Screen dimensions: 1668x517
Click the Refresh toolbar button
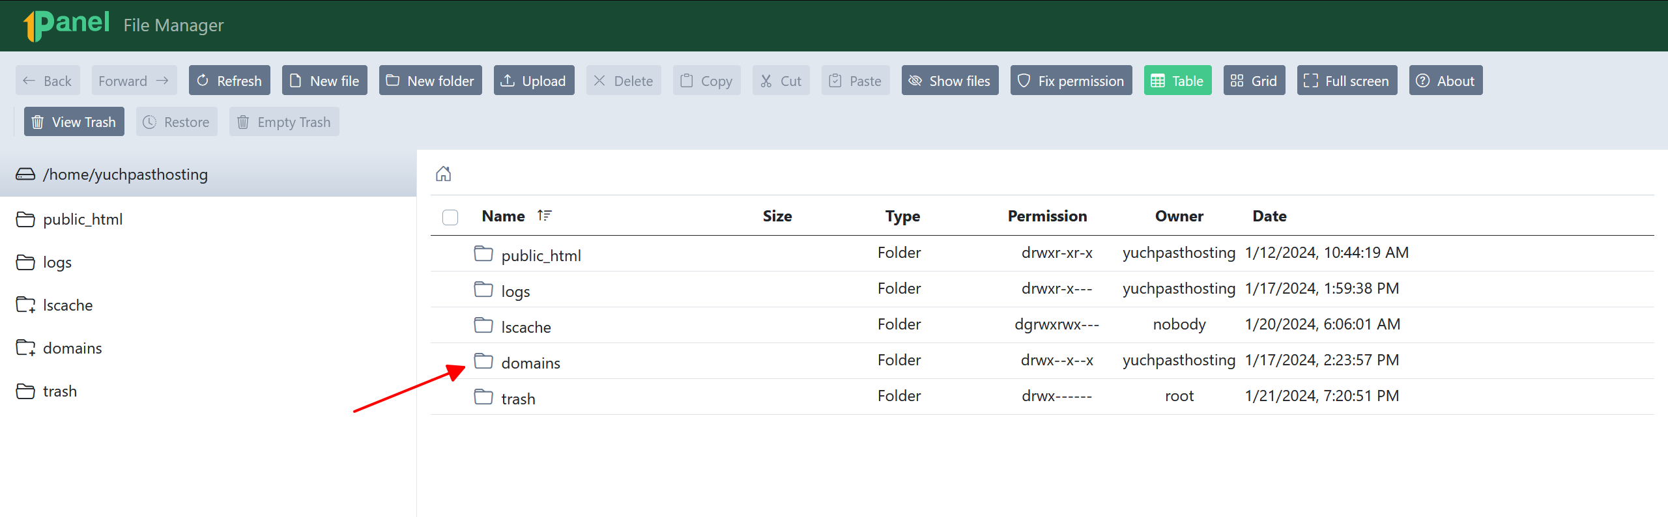click(x=229, y=81)
